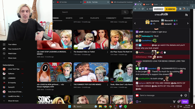Click ophyce username in chat
This screenshot has width=195, height=109.
pos(142,83)
